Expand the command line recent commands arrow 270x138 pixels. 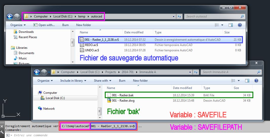pyautogui.click(x=12, y=135)
